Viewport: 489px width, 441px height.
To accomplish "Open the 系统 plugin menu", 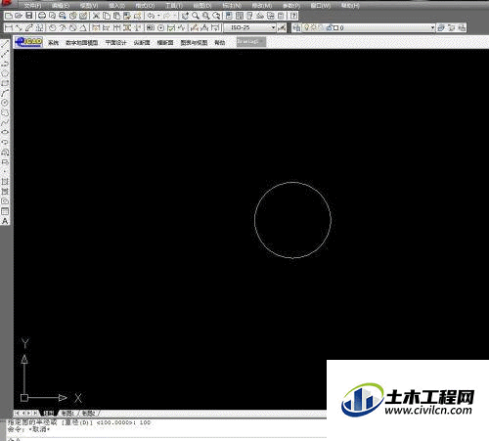I will click(x=53, y=42).
